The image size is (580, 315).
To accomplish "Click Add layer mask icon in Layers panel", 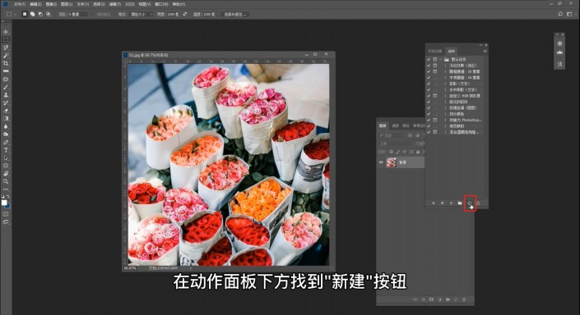I will coord(431,299).
